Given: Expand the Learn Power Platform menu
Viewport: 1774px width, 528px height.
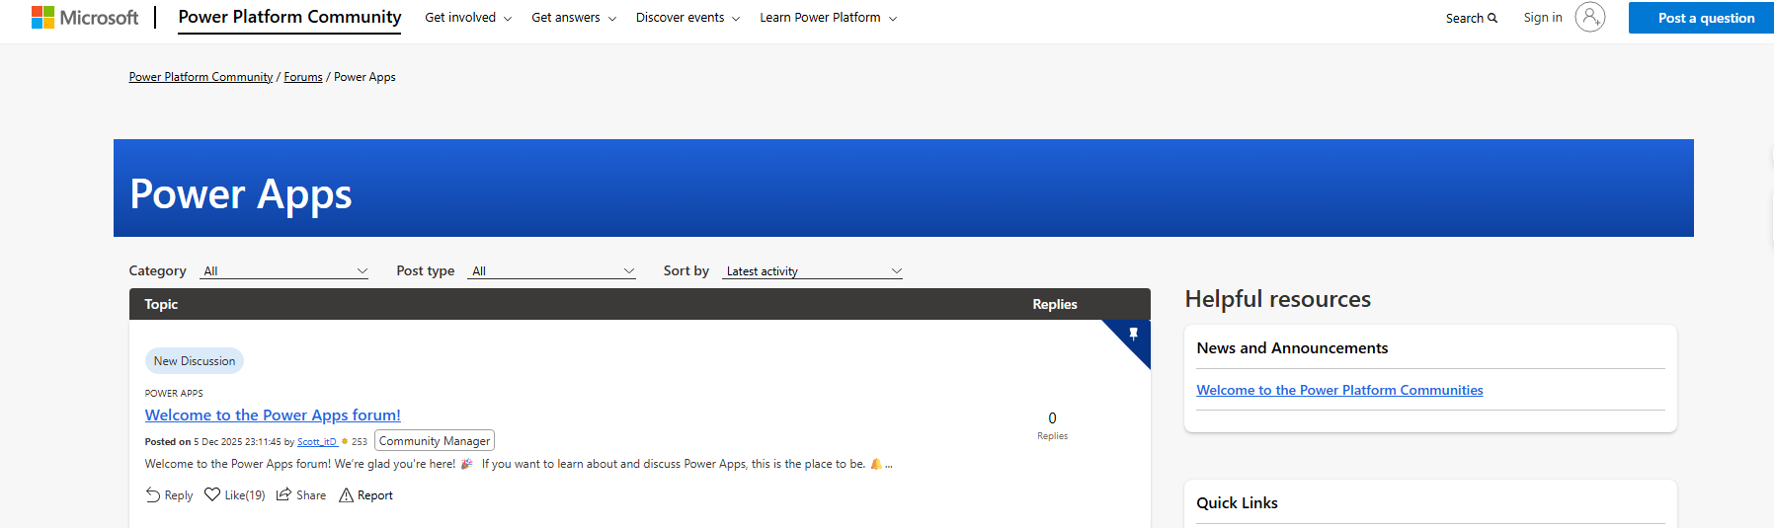Looking at the screenshot, I should coord(828,18).
